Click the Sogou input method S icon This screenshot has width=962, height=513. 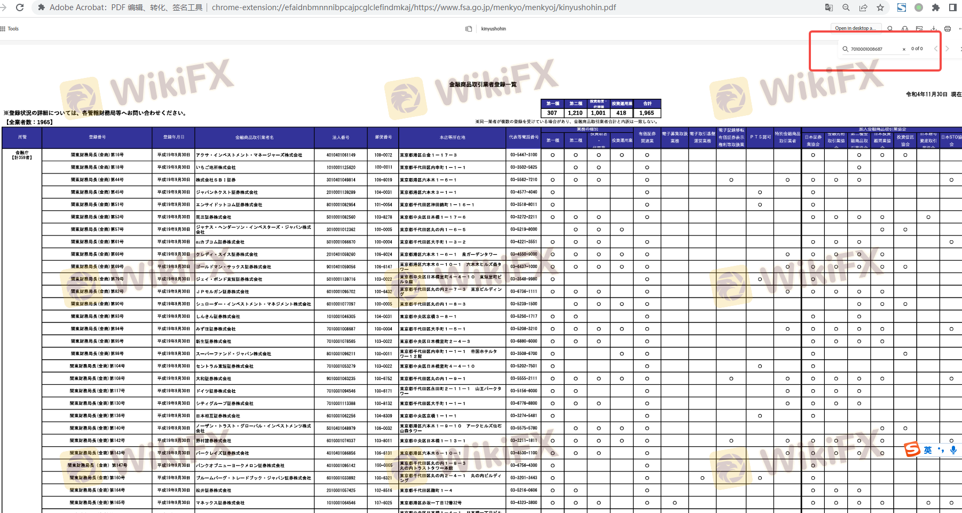coord(912,449)
